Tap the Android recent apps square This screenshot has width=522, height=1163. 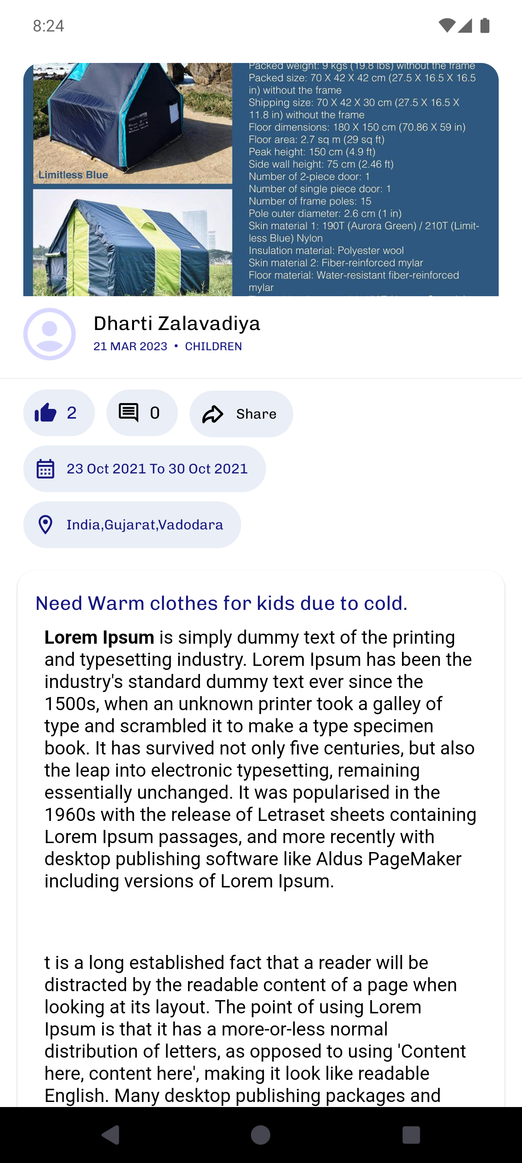tap(411, 1135)
